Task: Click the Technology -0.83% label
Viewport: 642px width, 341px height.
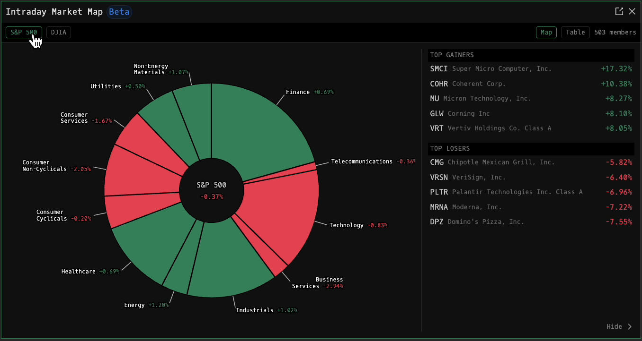Action: [x=358, y=225]
